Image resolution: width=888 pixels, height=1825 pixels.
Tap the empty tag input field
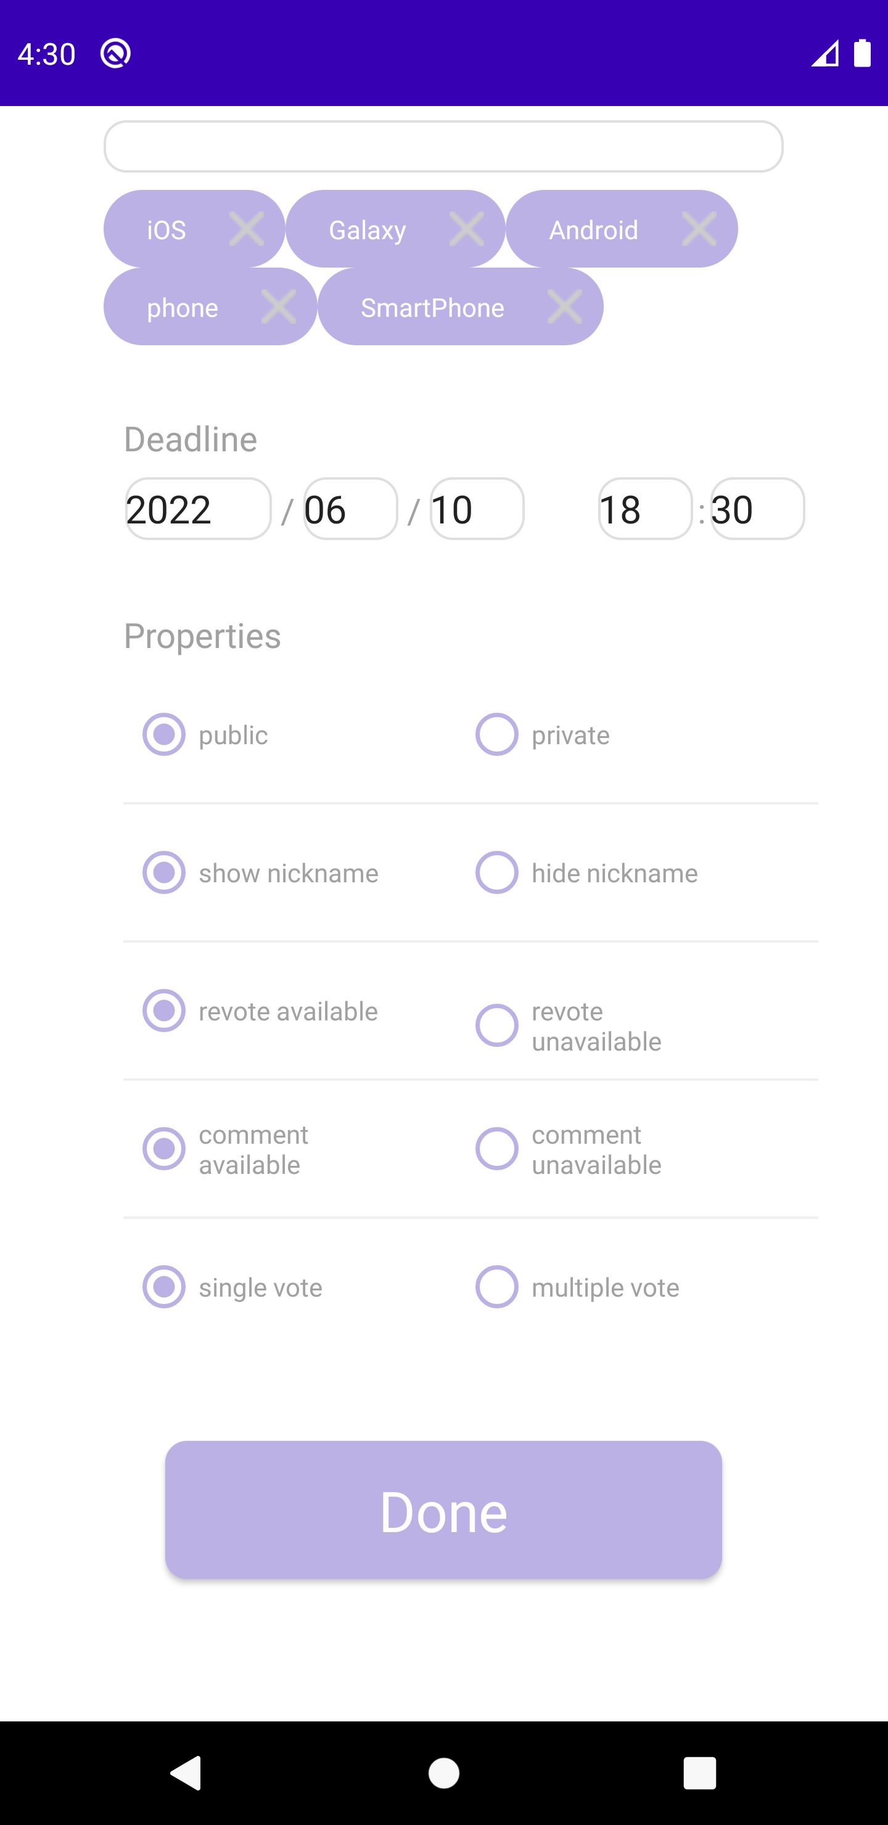[443, 147]
